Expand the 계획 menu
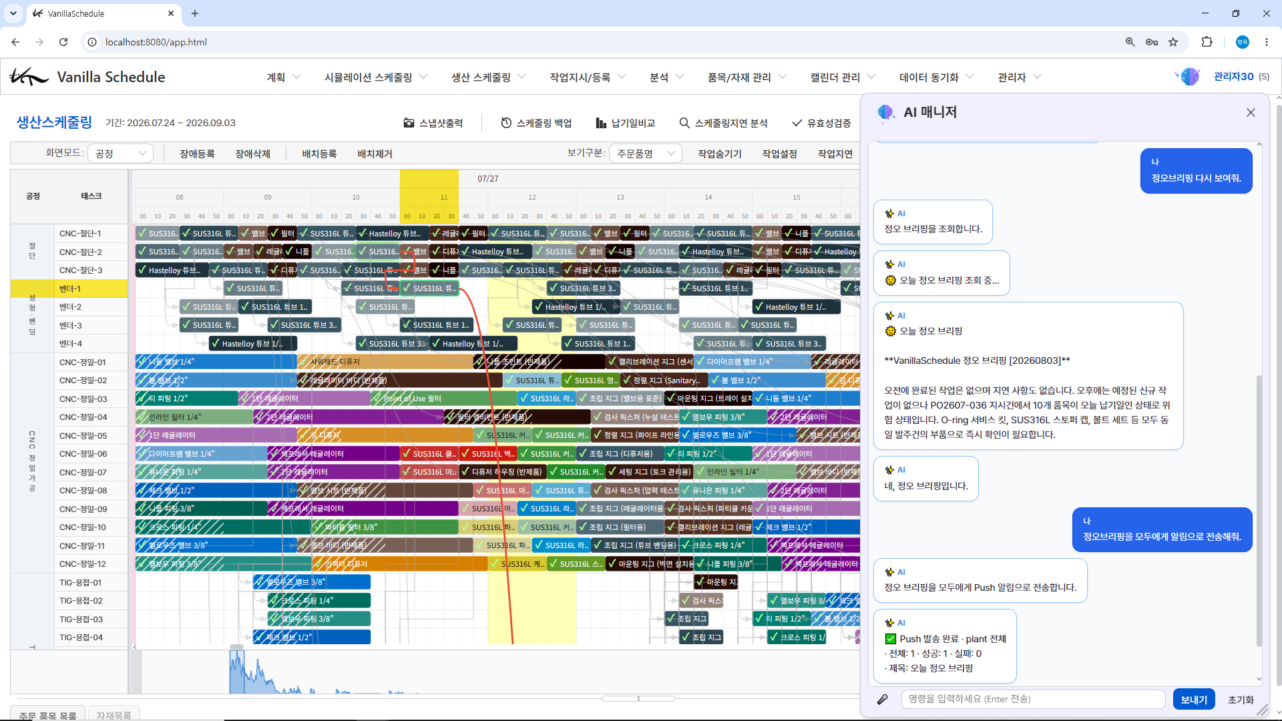Screen dimensions: 1282x721 point(284,77)
